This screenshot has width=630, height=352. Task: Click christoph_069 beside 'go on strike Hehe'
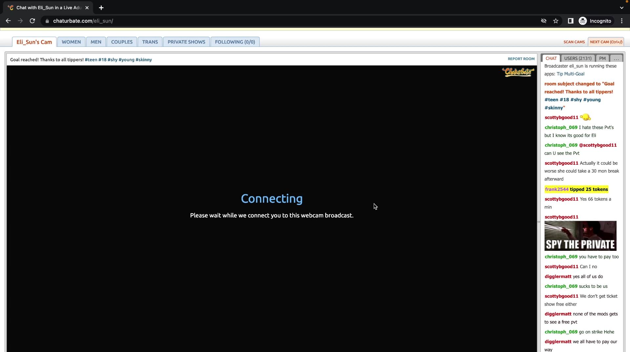click(x=561, y=332)
